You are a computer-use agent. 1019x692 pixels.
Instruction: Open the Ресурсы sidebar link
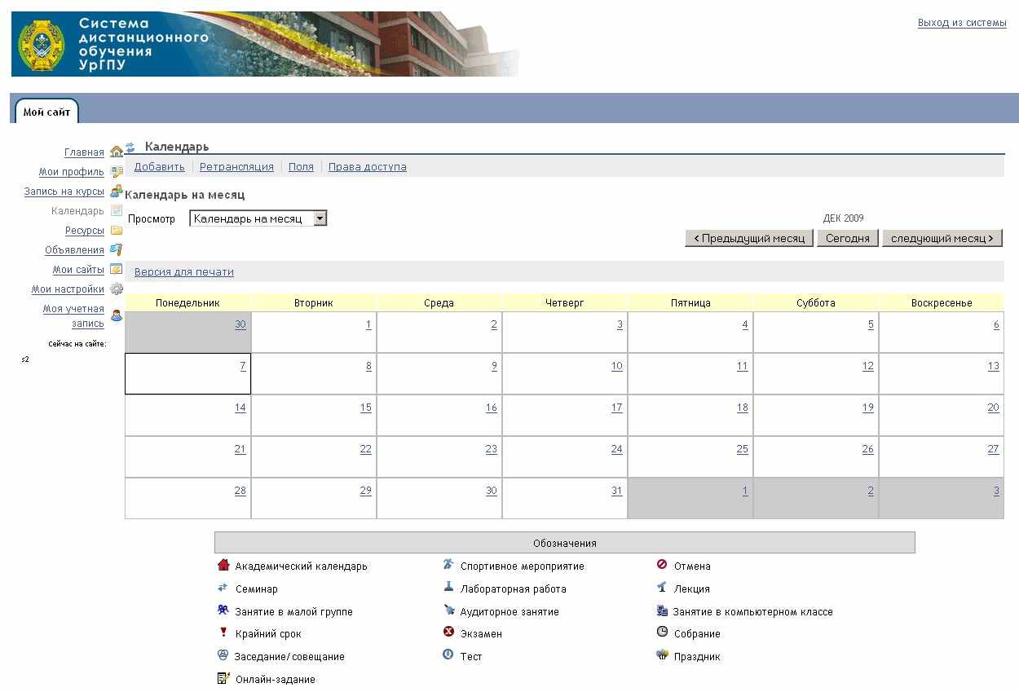[x=85, y=231]
